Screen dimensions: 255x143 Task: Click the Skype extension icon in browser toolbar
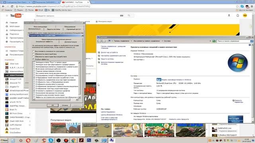click(x=242, y=6)
